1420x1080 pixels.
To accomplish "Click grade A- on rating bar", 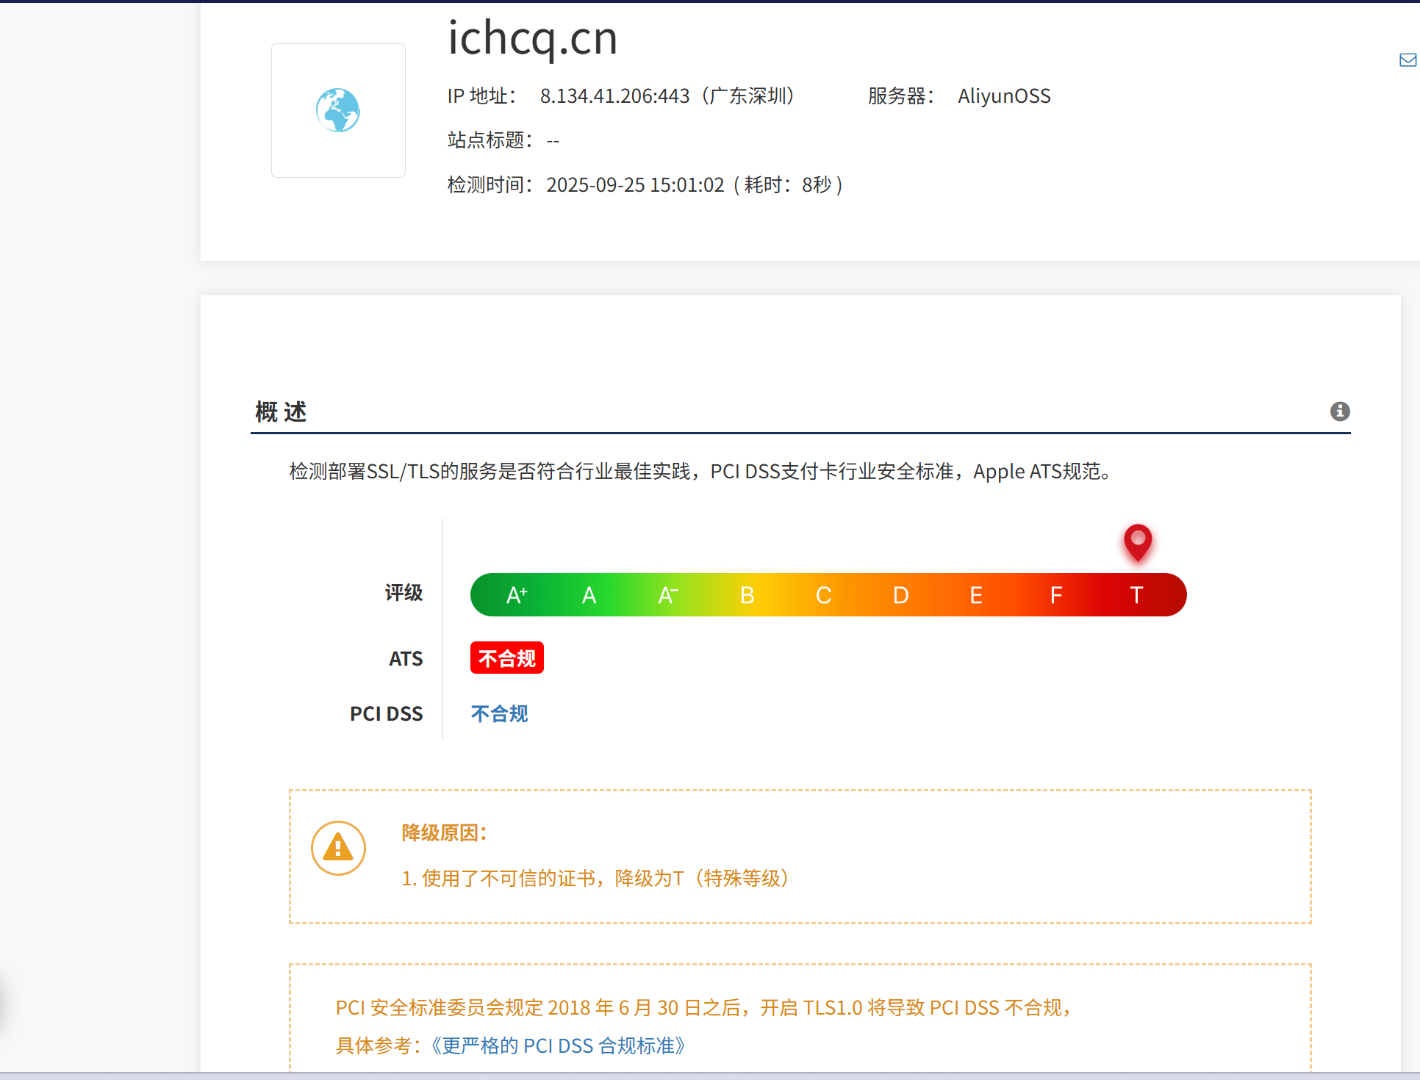I will pyautogui.click(x=667, y=595).
